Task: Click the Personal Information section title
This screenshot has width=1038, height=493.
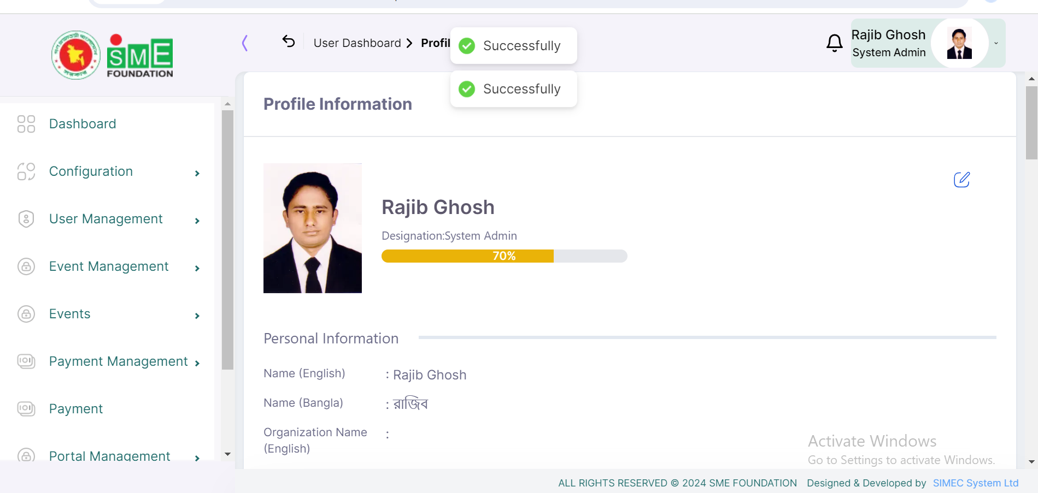Action: pos(331,338)
